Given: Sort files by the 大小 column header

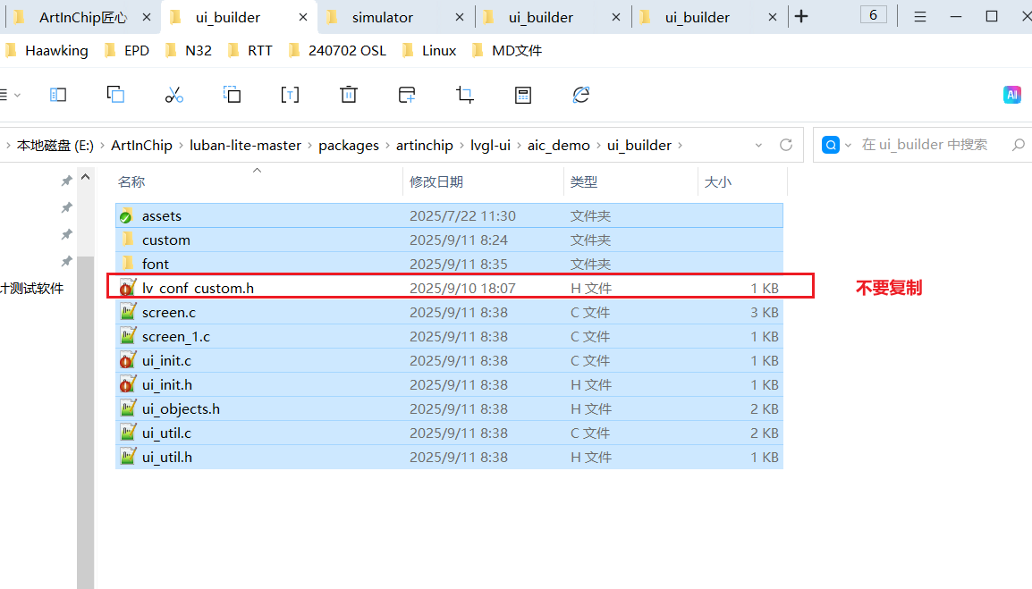Looking at the screenshot, I should pos(717,181).
